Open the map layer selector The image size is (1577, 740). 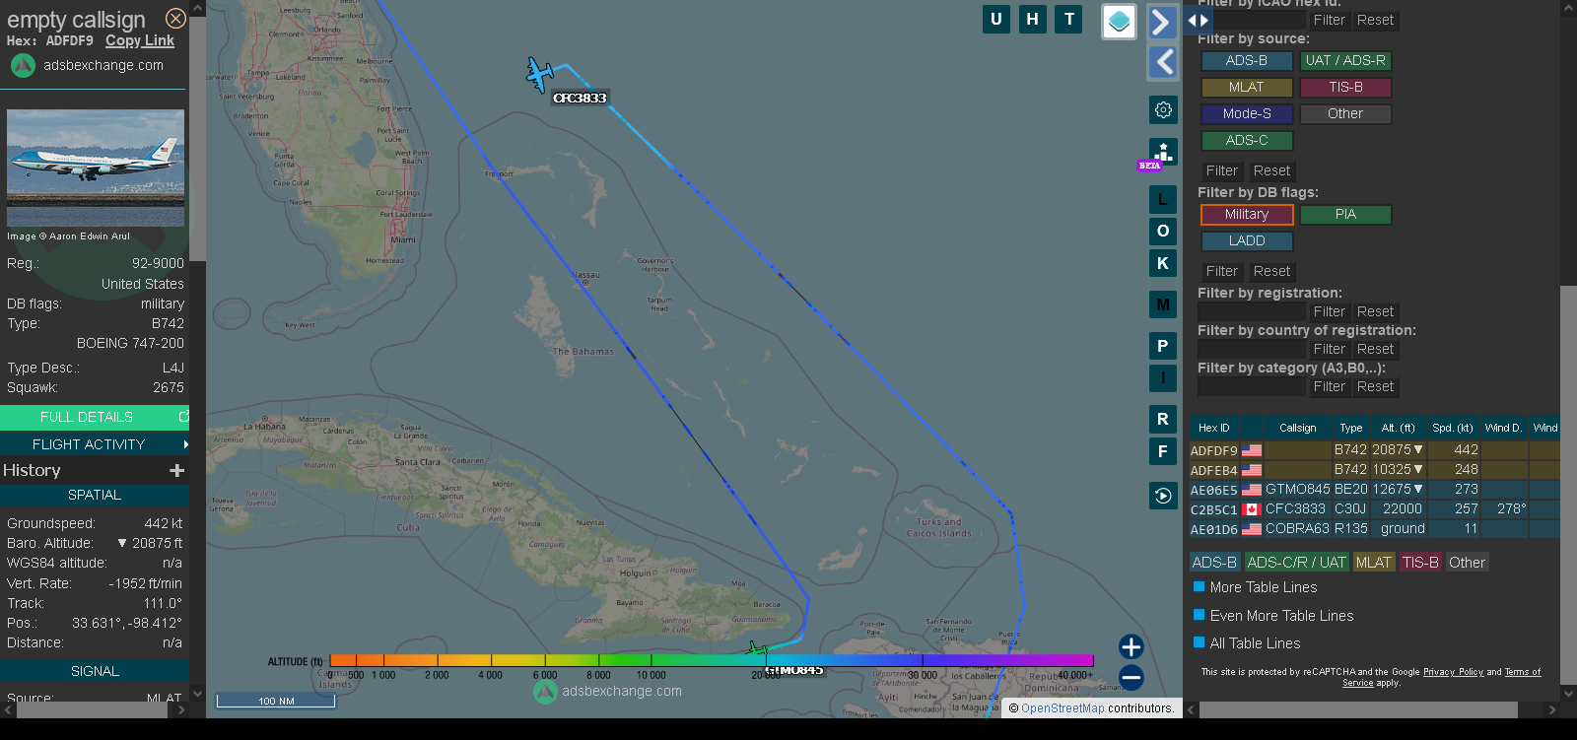(x=1119, y=22)
